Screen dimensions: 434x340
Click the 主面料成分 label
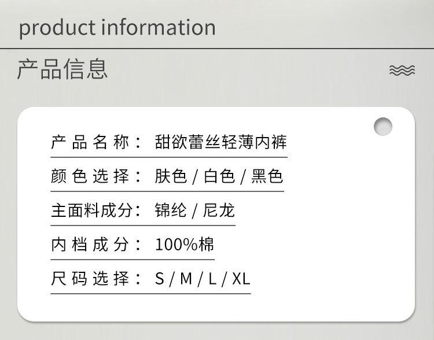pos(96,210)
